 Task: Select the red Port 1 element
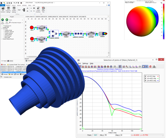[x=31, y=27]
